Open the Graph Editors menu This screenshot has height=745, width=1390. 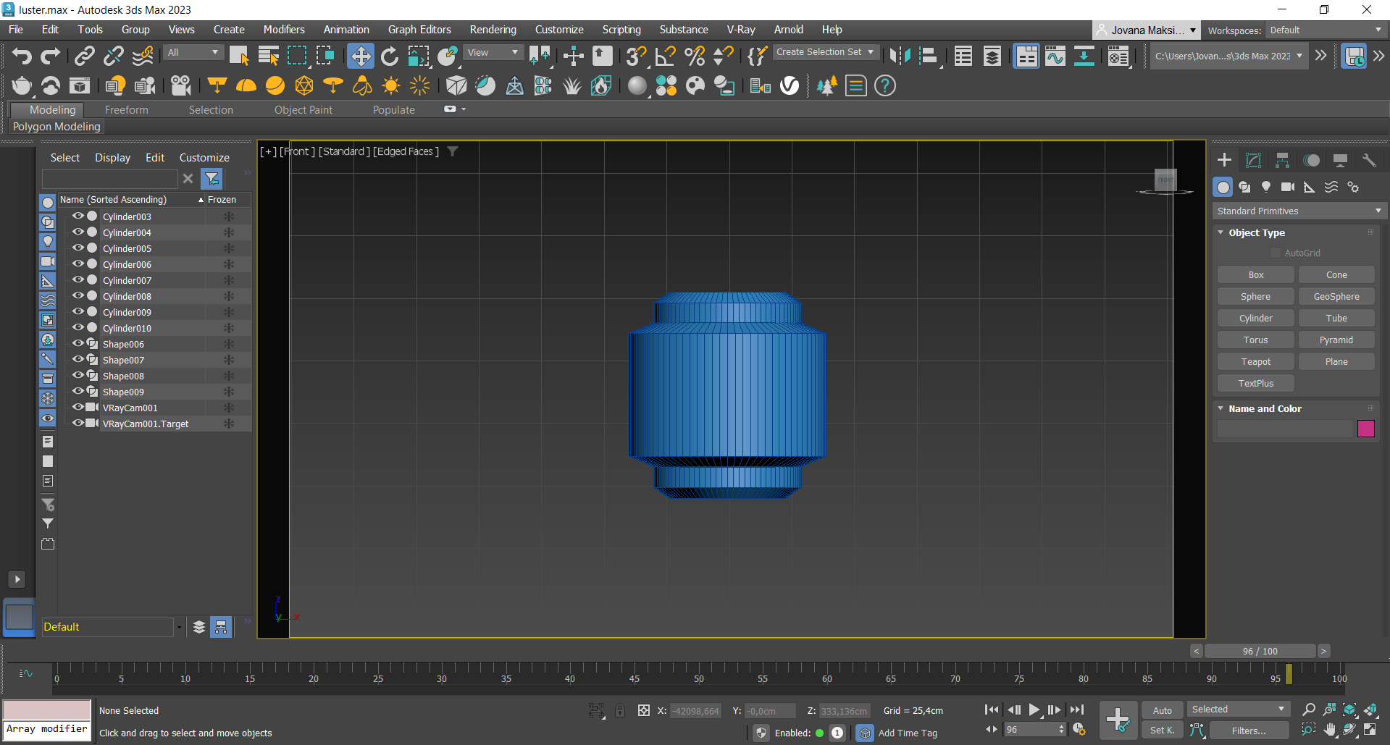coord(419,30)
